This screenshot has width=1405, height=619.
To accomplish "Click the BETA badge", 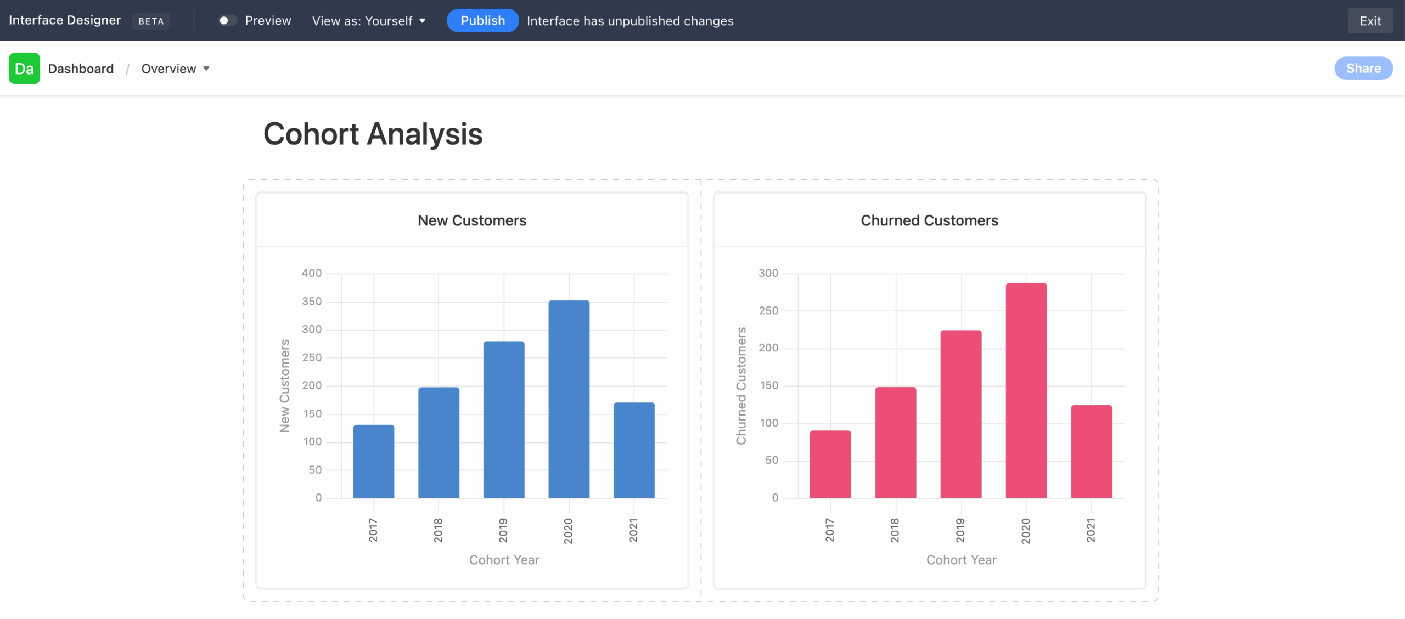I will pyautogui.click(x=151, y=21).
